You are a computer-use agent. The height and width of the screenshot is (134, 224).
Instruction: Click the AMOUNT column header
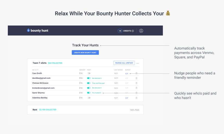pos(82,70)
